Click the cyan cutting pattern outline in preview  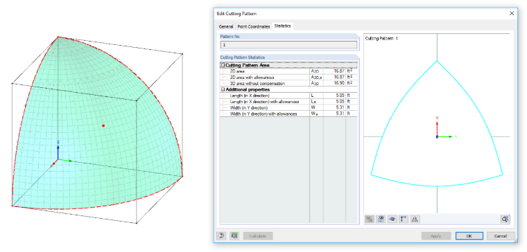[x=437, y=123]
